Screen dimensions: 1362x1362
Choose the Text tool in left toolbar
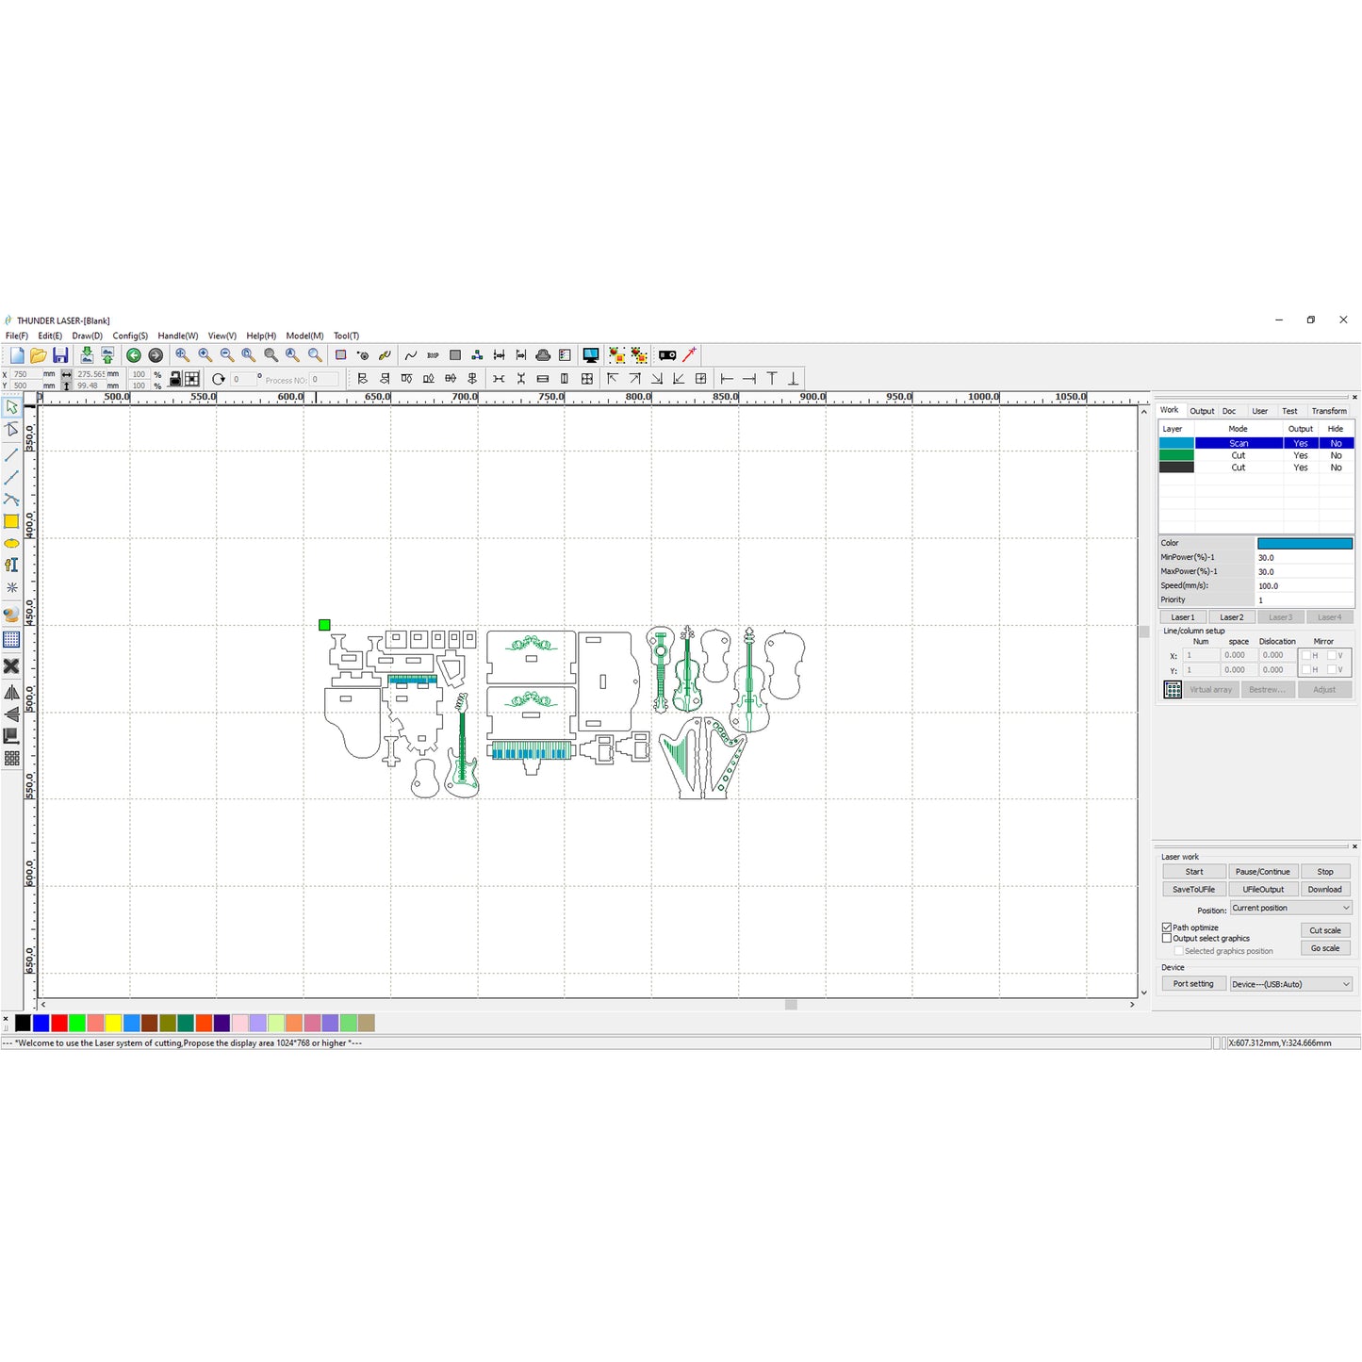pos(11,566)
